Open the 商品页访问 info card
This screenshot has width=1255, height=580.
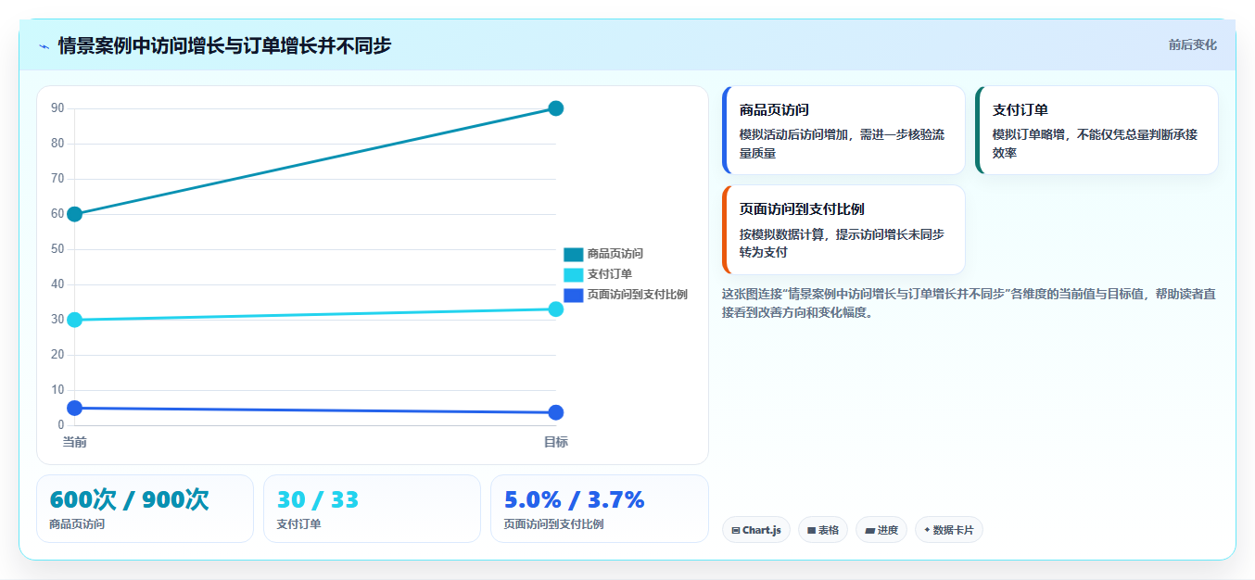(x=843, y=130)
